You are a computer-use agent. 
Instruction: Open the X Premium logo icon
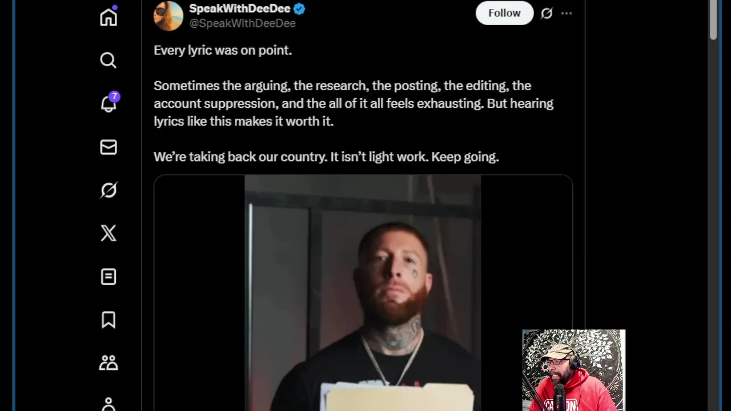109,233
